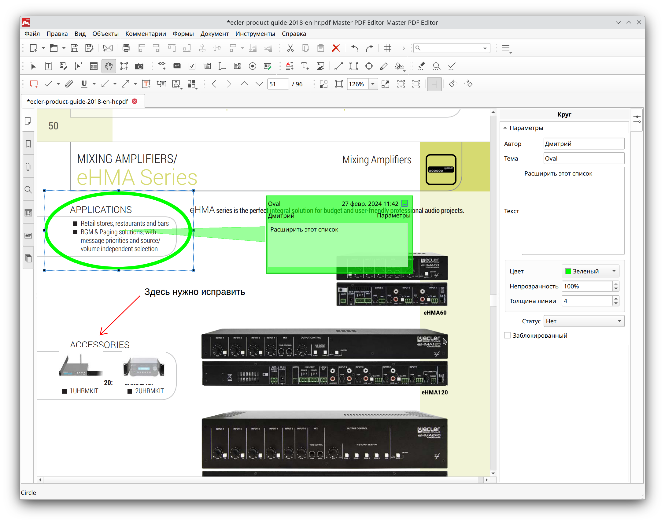Open the Файл menu
This screenshot has width=665, height=523.
click(32, 34)
